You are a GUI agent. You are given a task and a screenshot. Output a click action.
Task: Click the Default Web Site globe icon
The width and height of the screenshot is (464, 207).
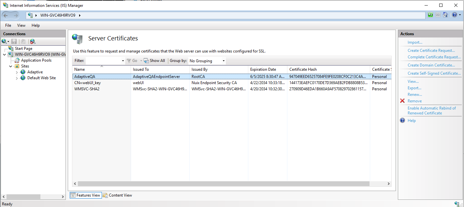point(23,78)
